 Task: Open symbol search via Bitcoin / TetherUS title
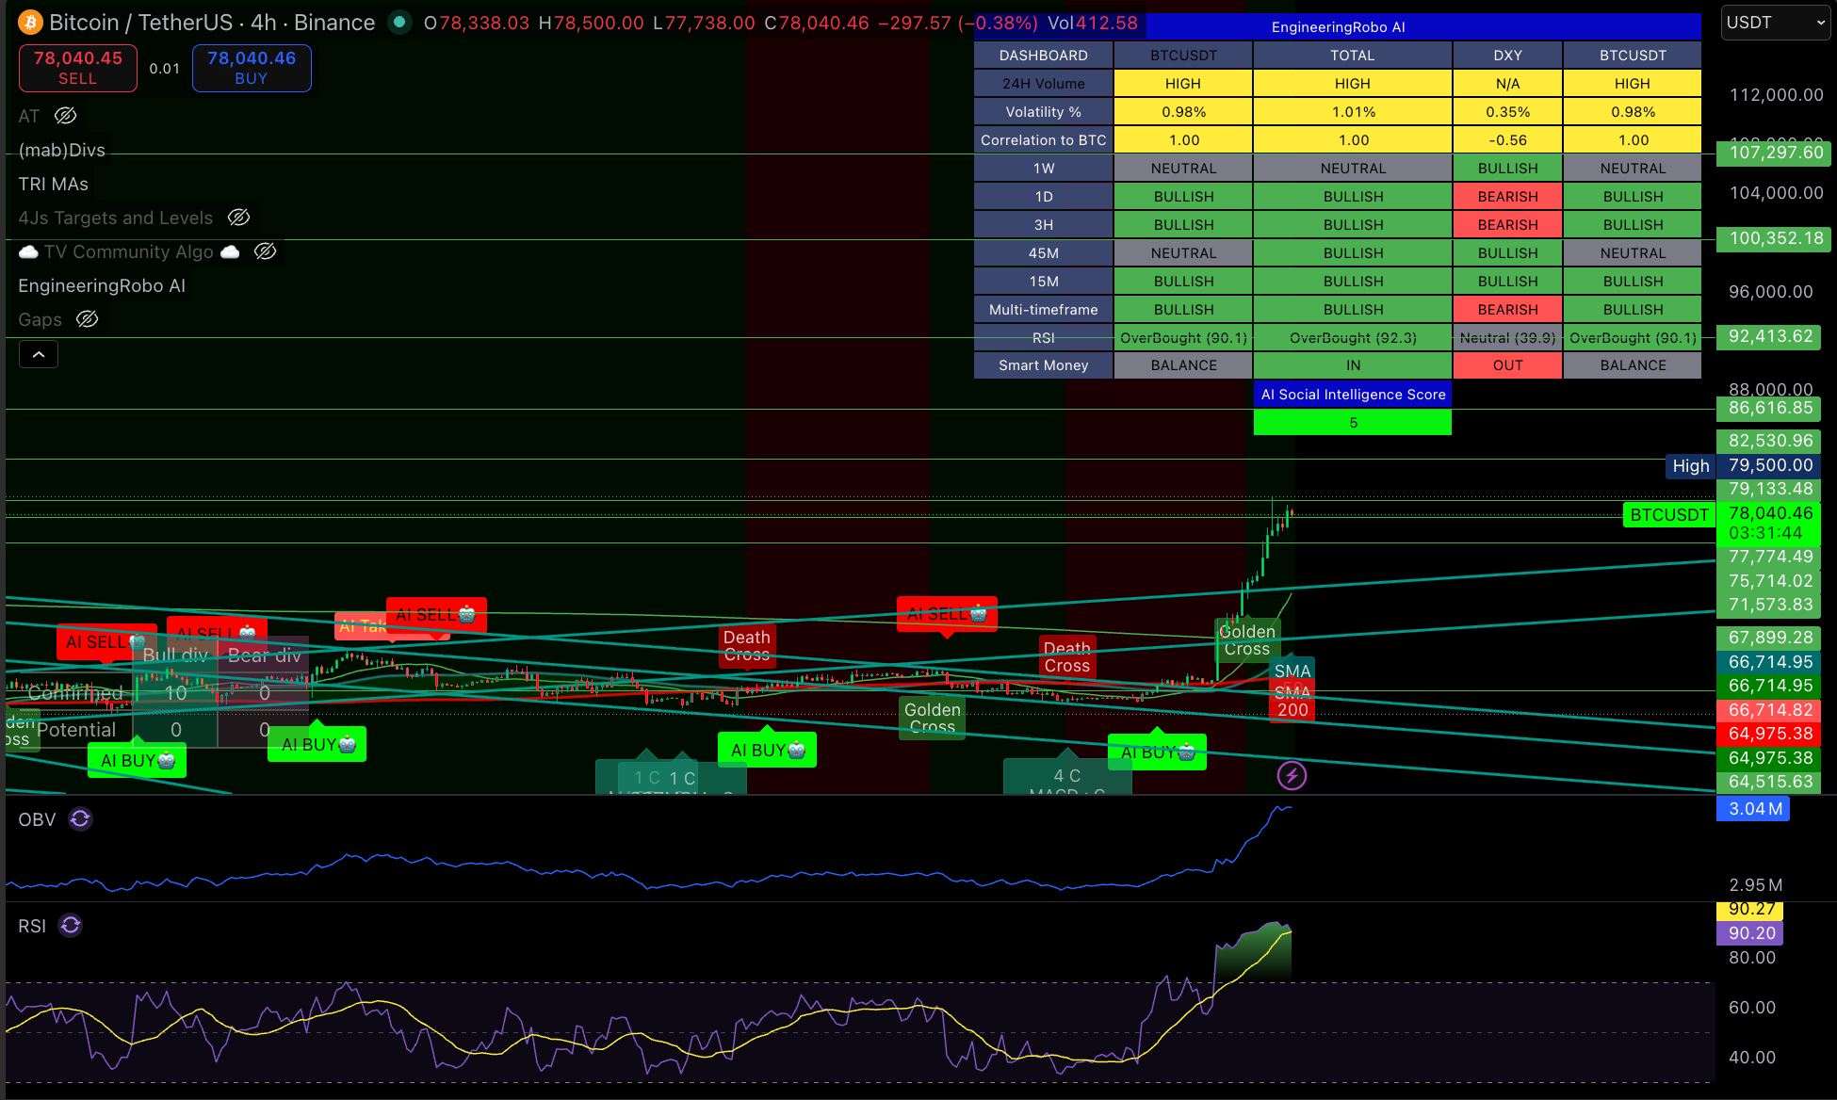click(x=212, y=23)
